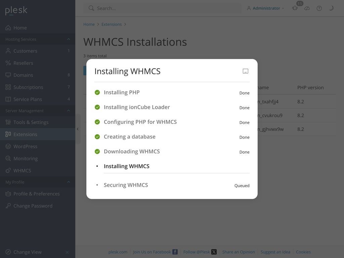
Task: Dismiss Change View with the X
Action: pyautogui.click(x=67, y=252)
